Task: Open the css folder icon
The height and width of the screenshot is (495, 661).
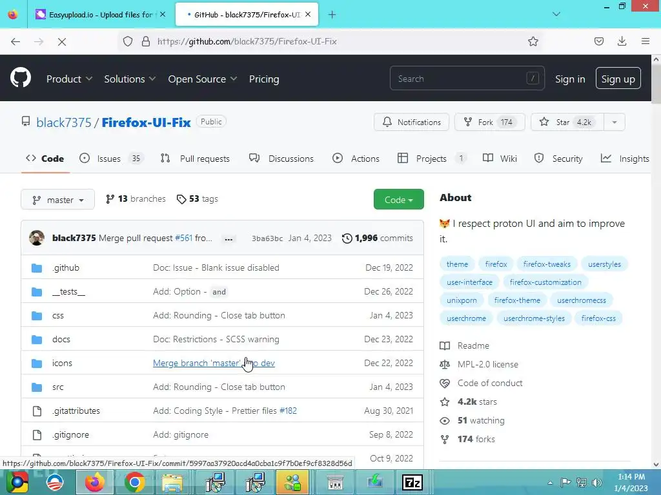Action: (x=37, y=315)
